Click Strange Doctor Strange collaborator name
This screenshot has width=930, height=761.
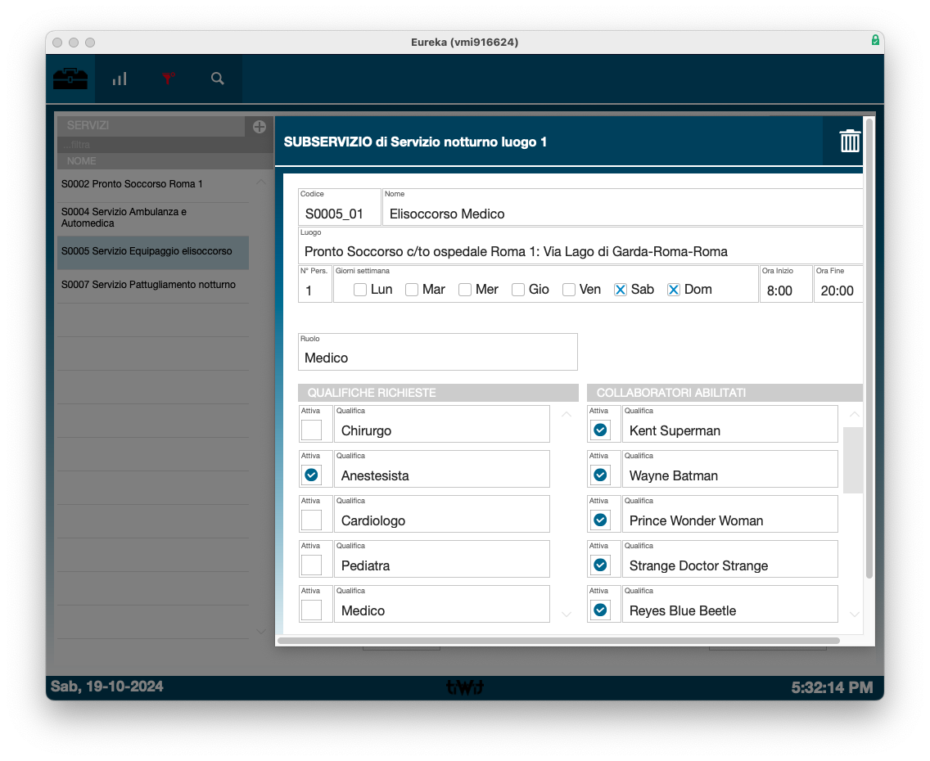pos(730,559)
